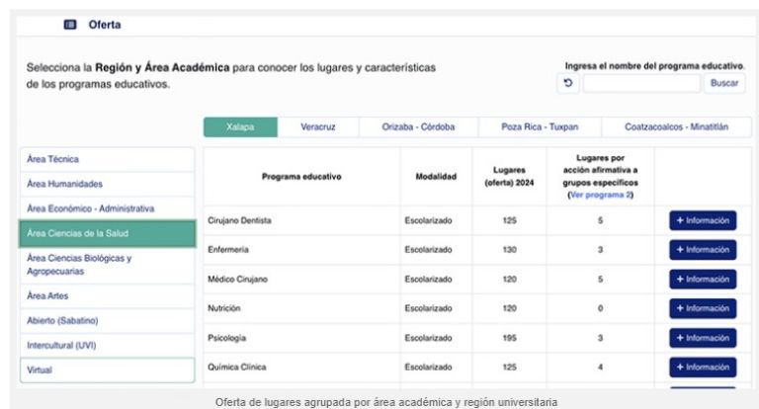Click the Buscar search button
The height and width of the screenshot is (409, 759).
click(724, 84)
